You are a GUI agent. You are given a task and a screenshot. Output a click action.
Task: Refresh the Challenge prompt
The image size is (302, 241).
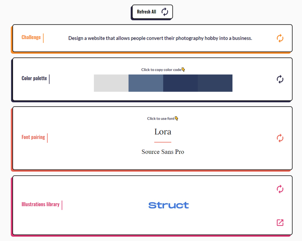point(280,38)
